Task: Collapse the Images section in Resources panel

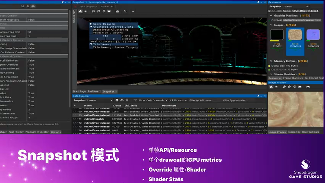Action: tap(271, 25)
